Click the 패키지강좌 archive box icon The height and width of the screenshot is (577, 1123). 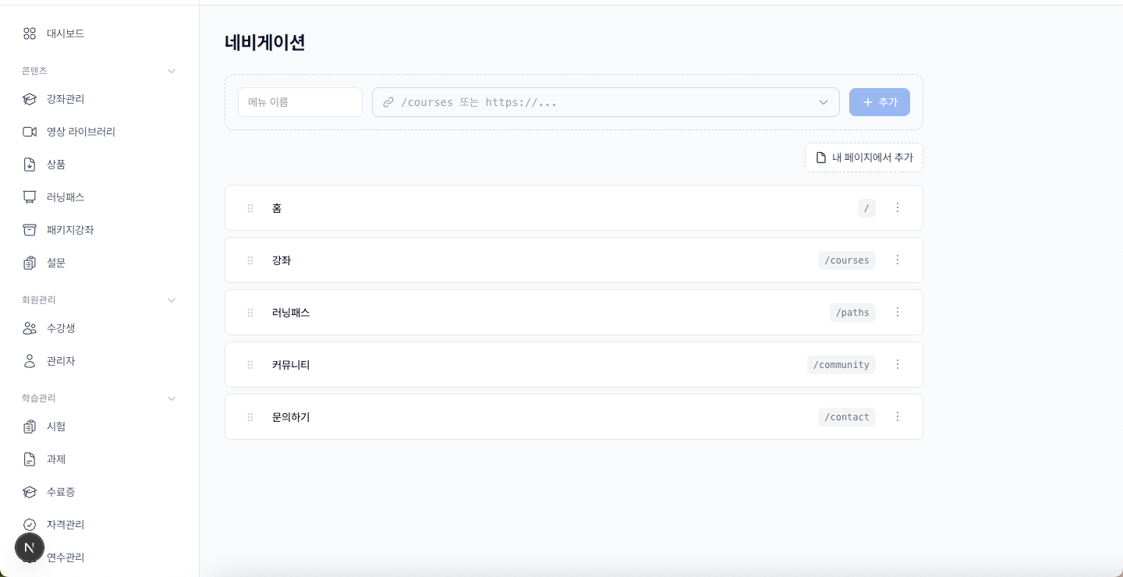pos(30,230)
